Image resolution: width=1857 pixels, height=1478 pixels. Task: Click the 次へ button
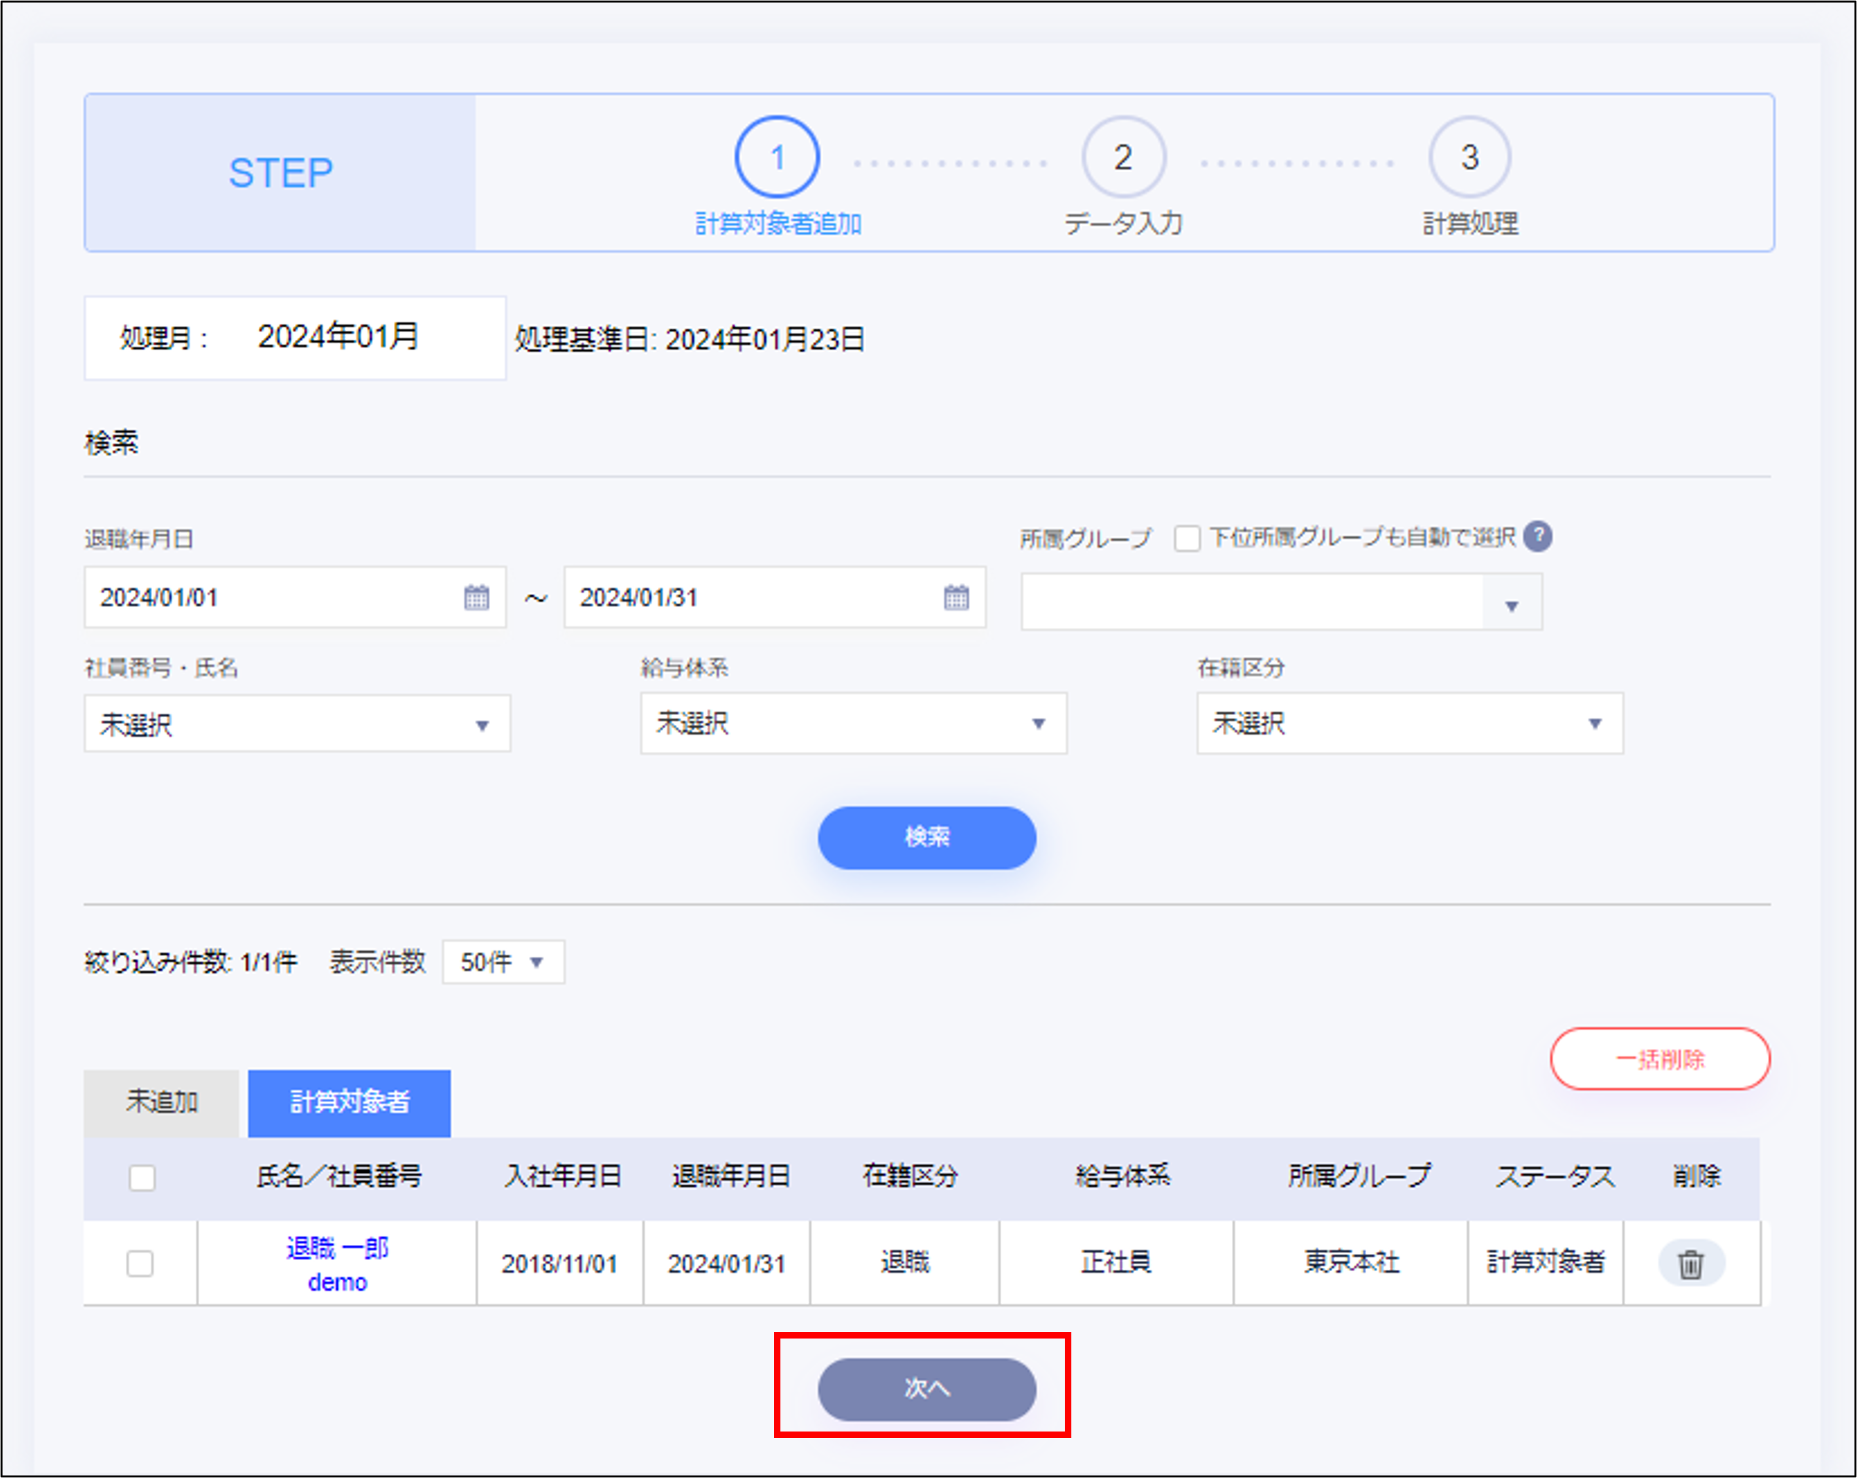point(927,1388)
